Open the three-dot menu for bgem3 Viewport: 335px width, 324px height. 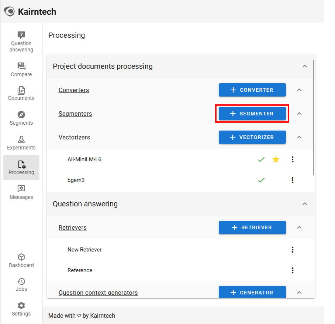click(x=293, y=180)
